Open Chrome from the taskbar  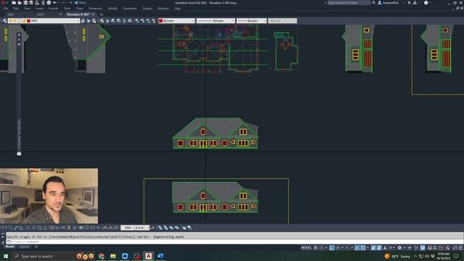coord(101,256)
